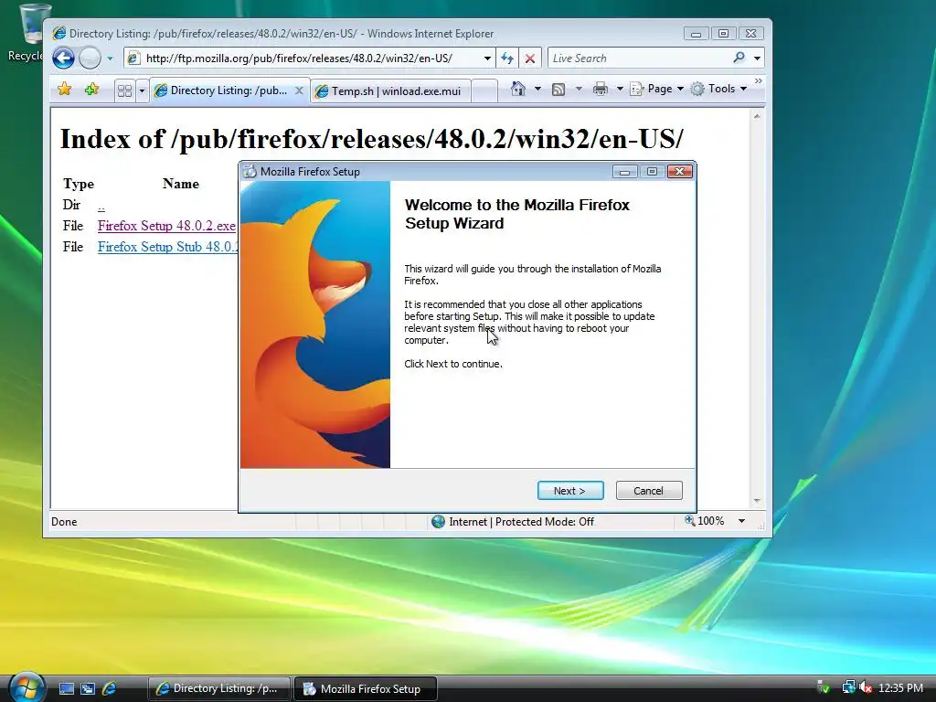Open the Windows Start orb
The image size is (936, 702).
tap(27, 687)
